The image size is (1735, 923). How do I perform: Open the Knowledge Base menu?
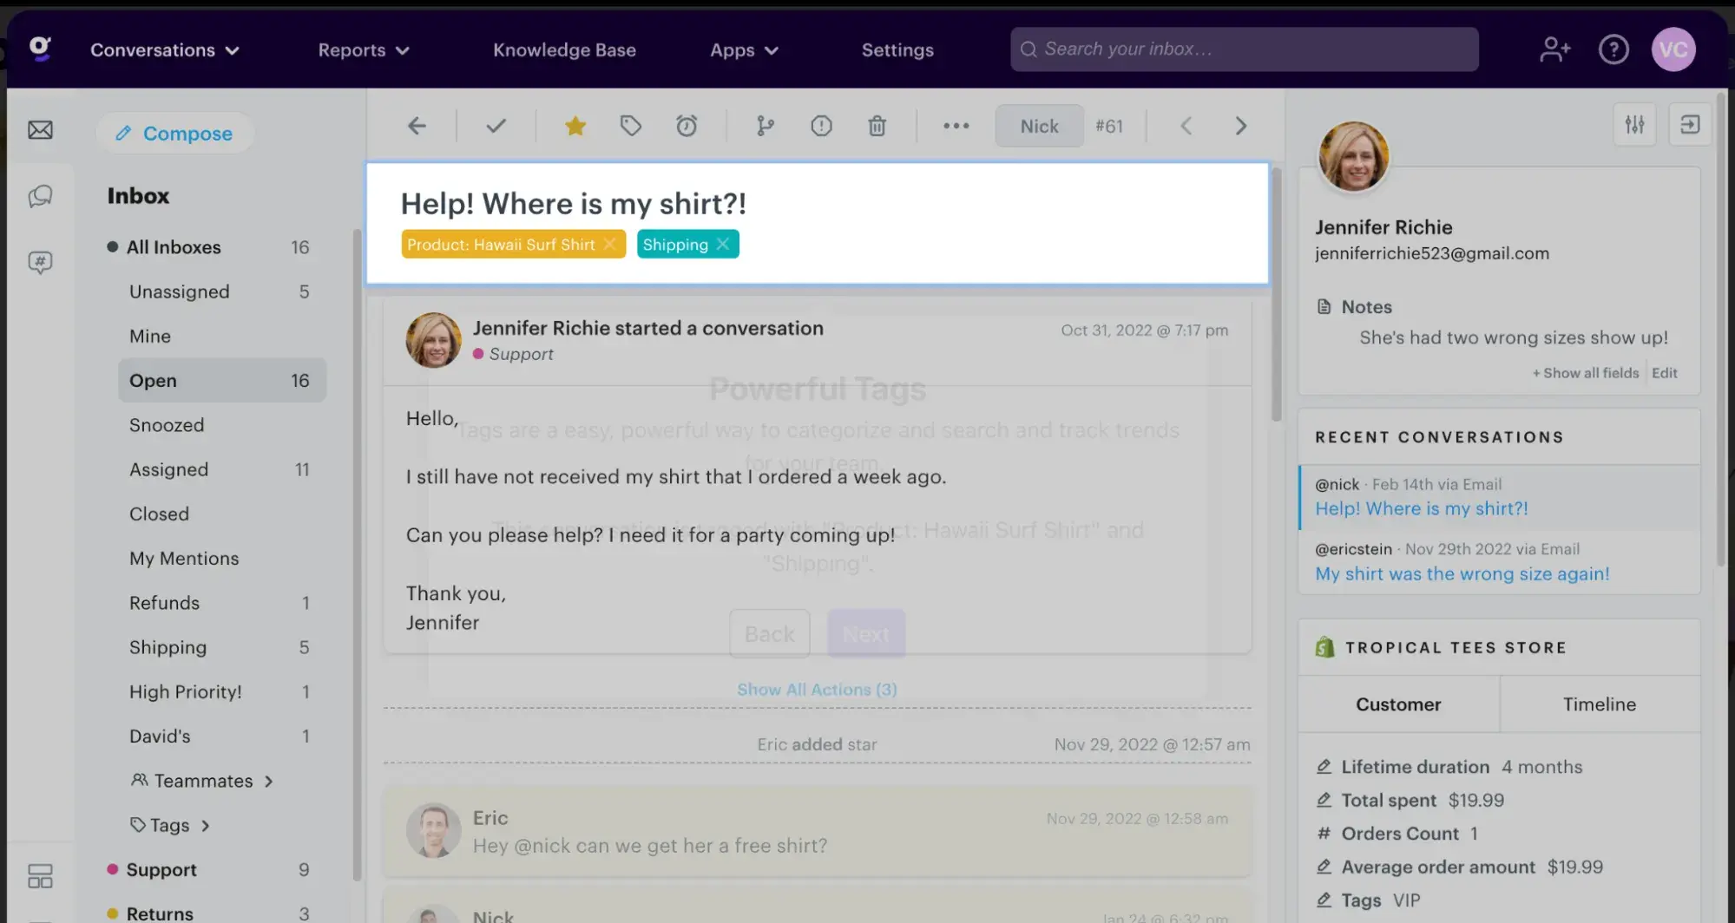[x=564, y=49]
